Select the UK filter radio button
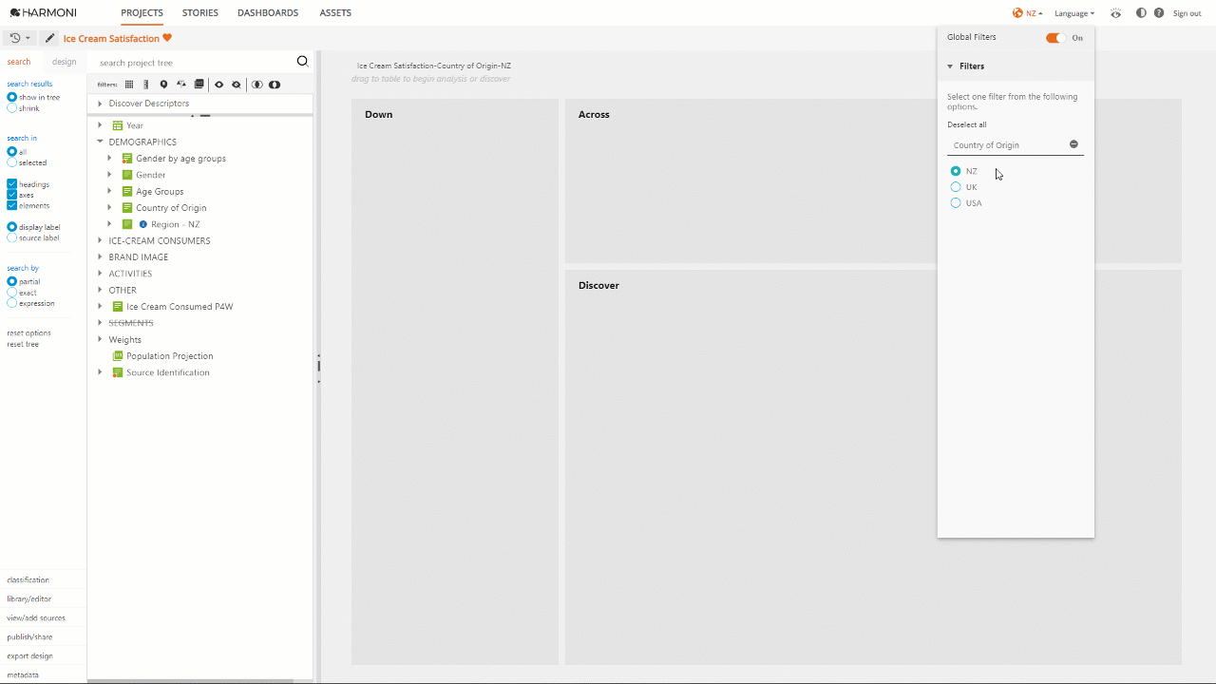 (956, 187)
